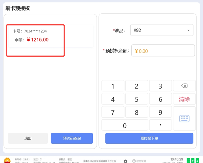Click the 退出 exit button
The width and height of the screenshot is (203, 163).
28,138
